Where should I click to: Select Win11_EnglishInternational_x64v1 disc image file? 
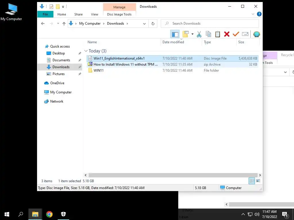coord(173,58)
